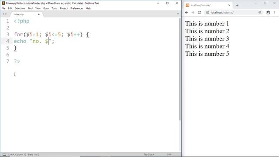Open the browser three-dot menu

tap(275, 13)
